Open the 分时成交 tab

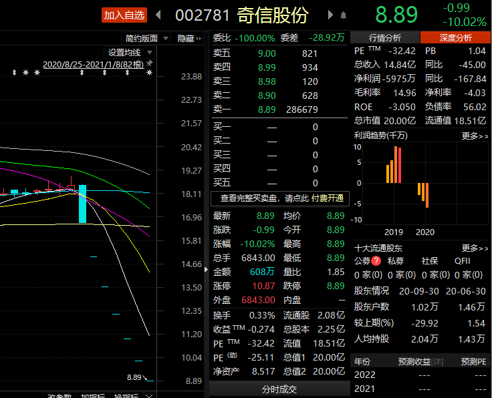point(279,389)
